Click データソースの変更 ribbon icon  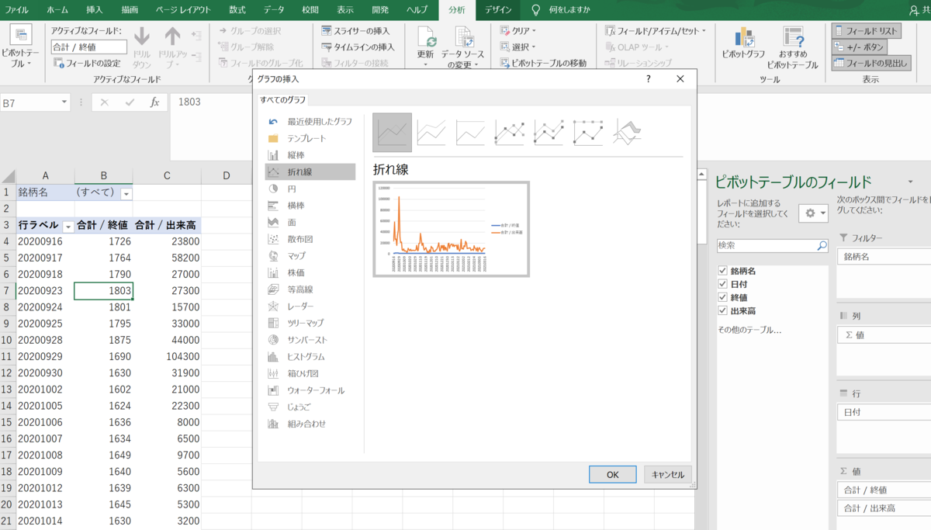464,47
